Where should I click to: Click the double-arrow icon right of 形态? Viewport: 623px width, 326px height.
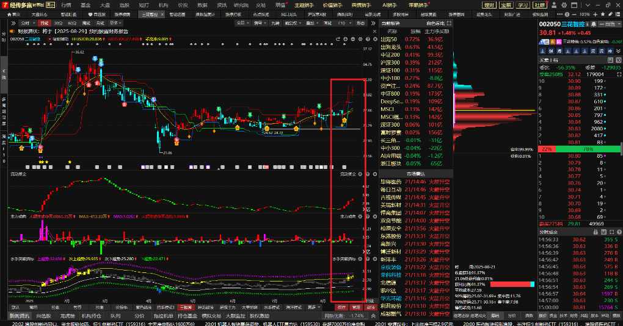(x=373, y=23)
